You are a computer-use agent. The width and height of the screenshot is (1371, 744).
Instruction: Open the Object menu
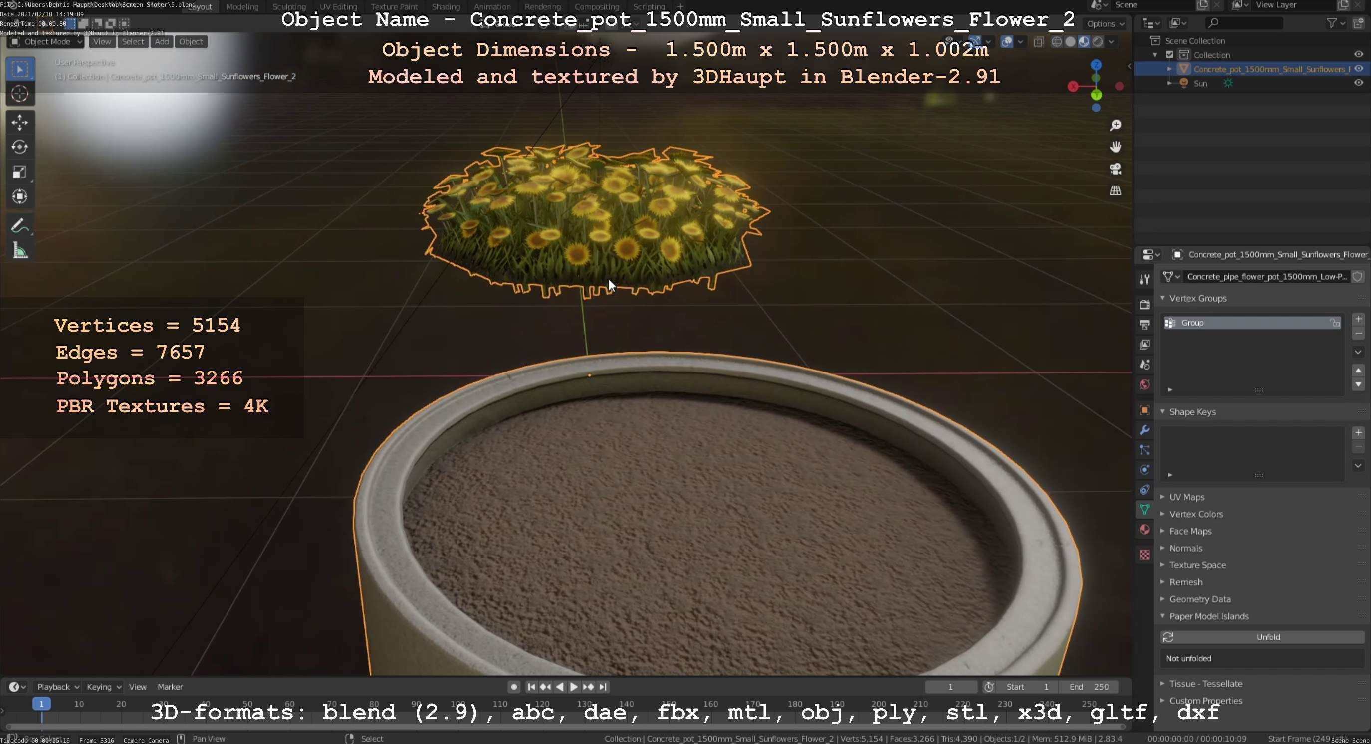(191, 41)
